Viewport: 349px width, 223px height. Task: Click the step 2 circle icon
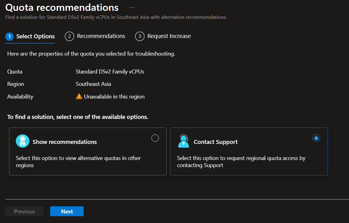[69, 36]
